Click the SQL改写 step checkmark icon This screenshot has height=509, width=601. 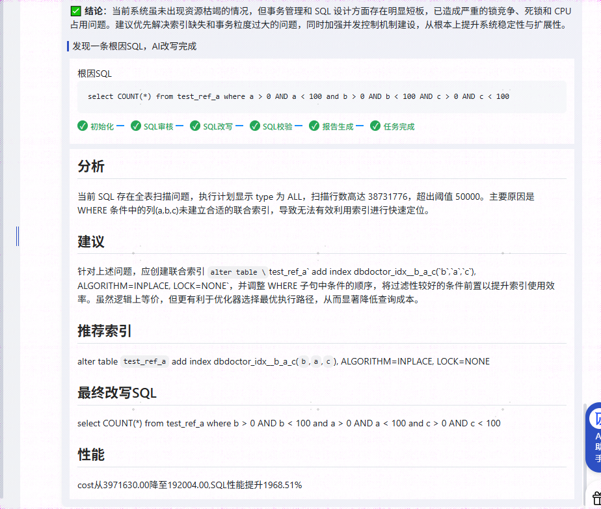tap(195, 126)
